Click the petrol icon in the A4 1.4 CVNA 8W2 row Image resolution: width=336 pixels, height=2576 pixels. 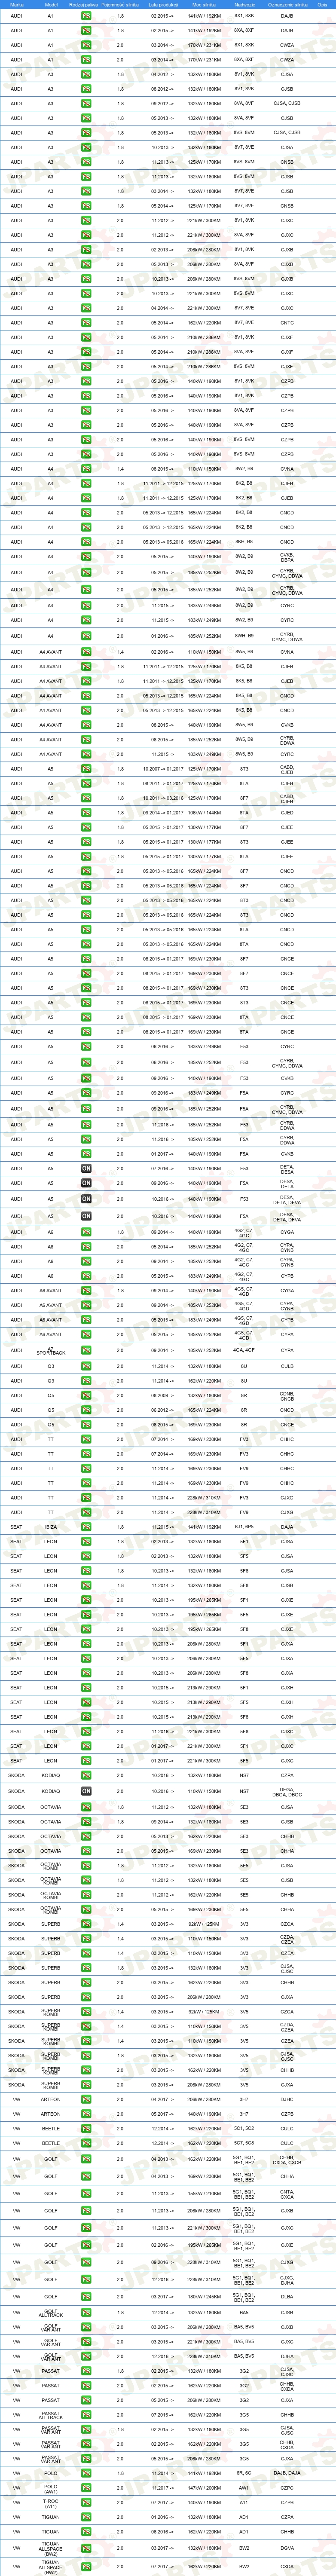point(86,469)
